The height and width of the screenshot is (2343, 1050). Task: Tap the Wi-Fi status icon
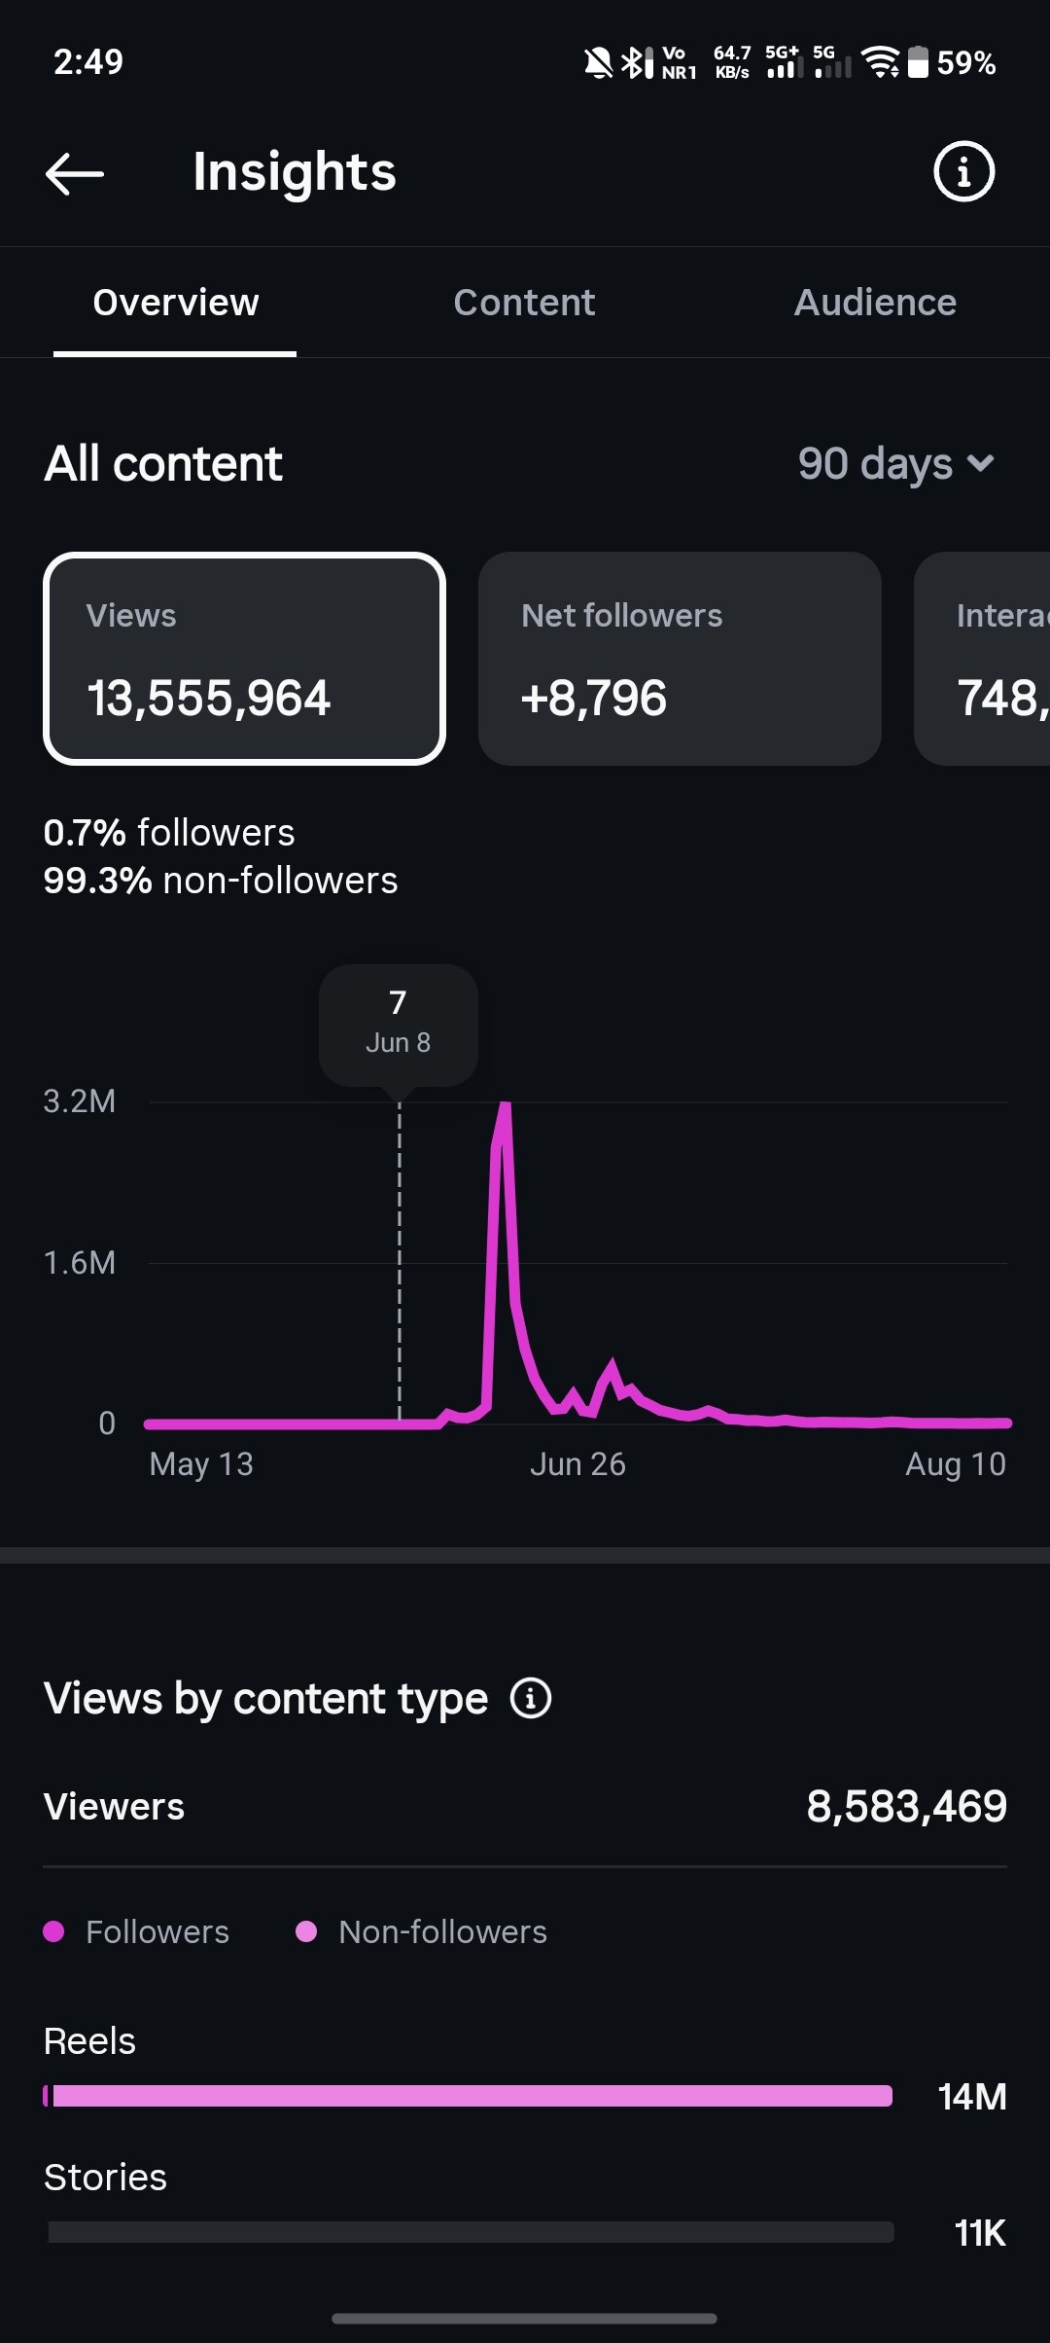pyautogui.click(x=881, y=62)
